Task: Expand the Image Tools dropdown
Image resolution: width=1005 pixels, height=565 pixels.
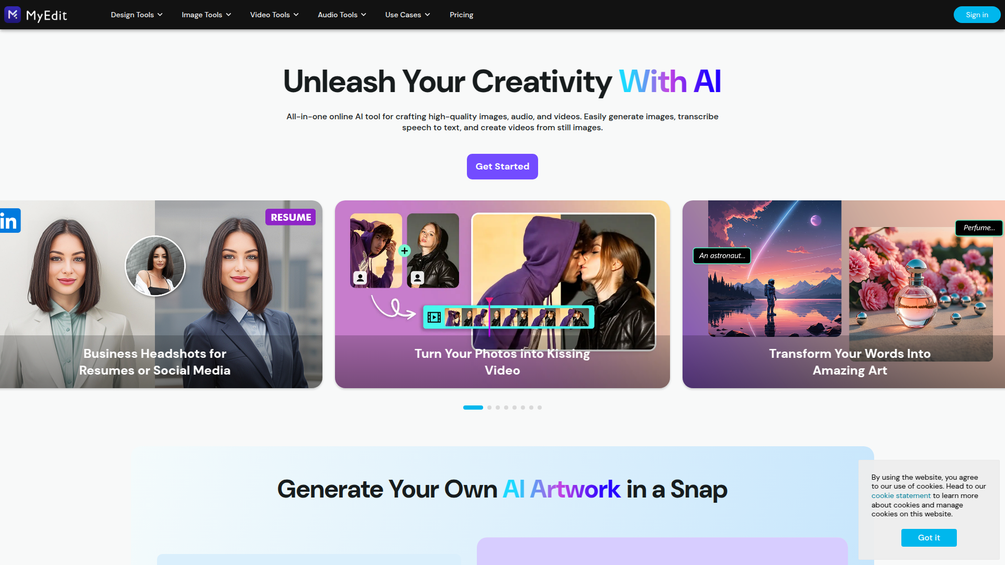Action: (206, 15)
